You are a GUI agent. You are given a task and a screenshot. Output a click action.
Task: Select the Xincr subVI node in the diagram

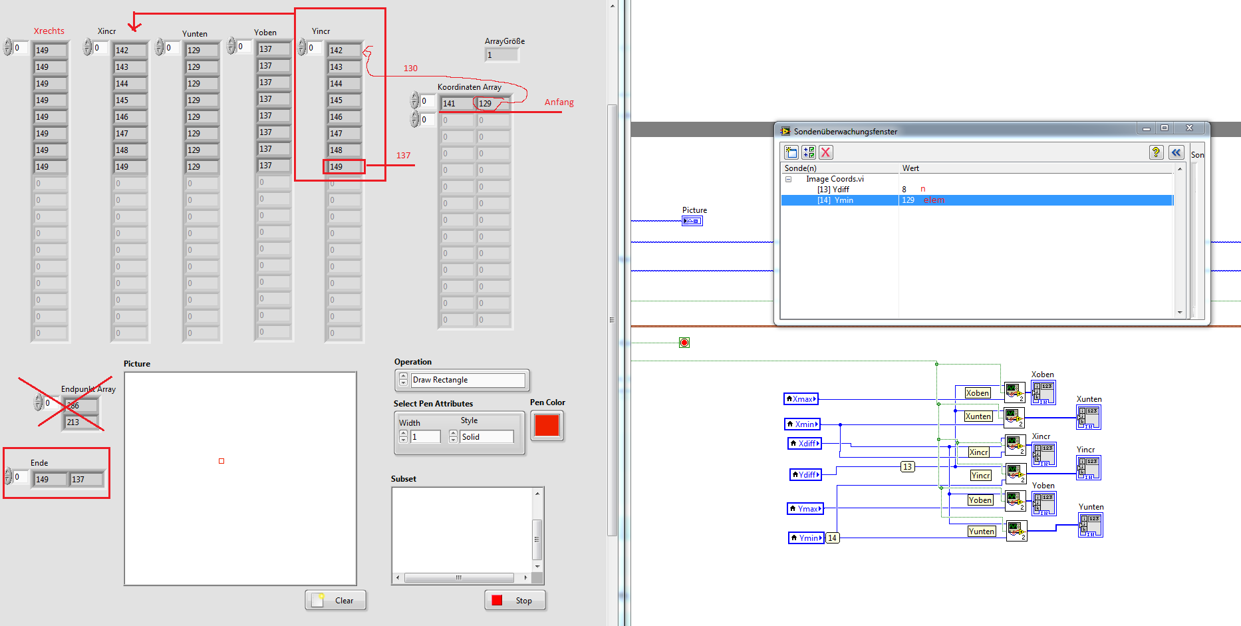[x=1015, y=446]
